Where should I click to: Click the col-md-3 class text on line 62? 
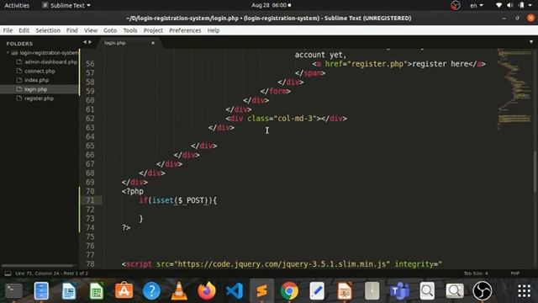click(295, 119)
